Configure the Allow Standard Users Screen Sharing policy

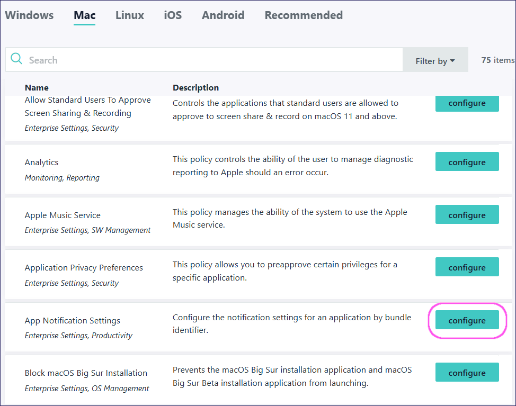[467, 103]
